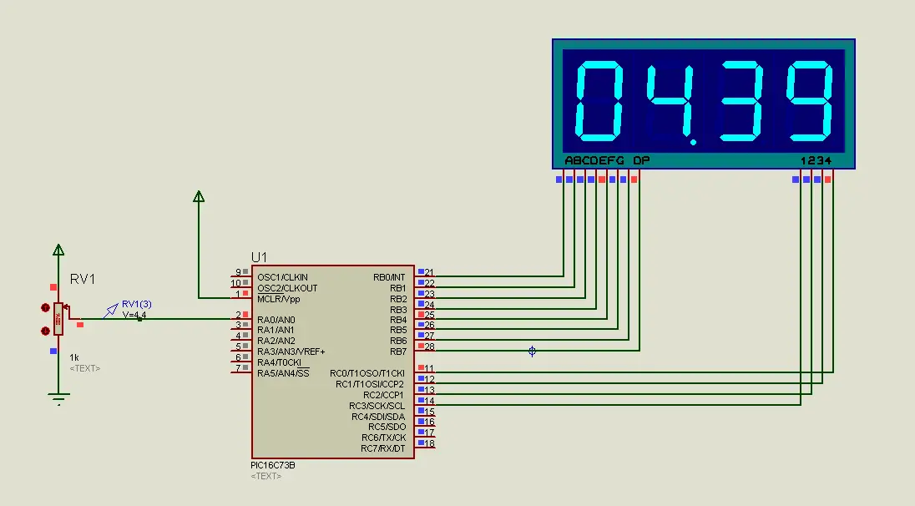
Task: Click the RB0/INT pin label
Action: 389,277
